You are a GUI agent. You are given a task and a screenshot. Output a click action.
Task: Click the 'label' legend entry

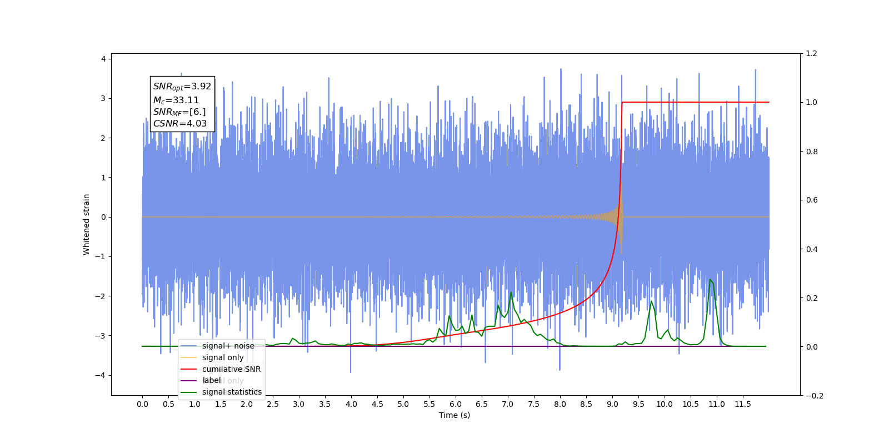point(212,380)
